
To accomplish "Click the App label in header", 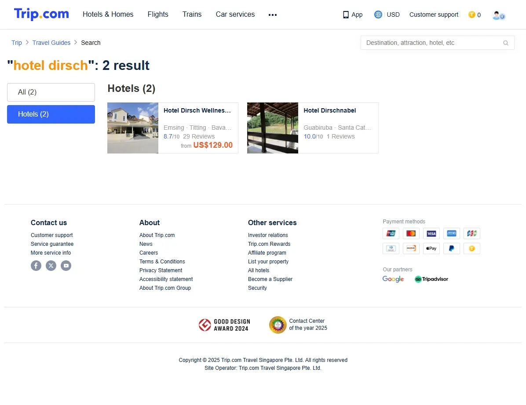I will click(x=357, y=15).
